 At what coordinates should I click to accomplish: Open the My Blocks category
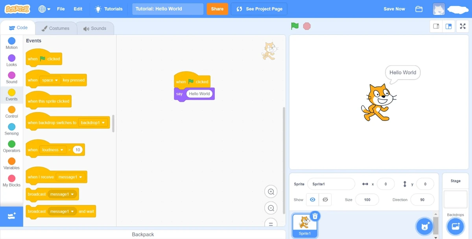click(11, 181)
